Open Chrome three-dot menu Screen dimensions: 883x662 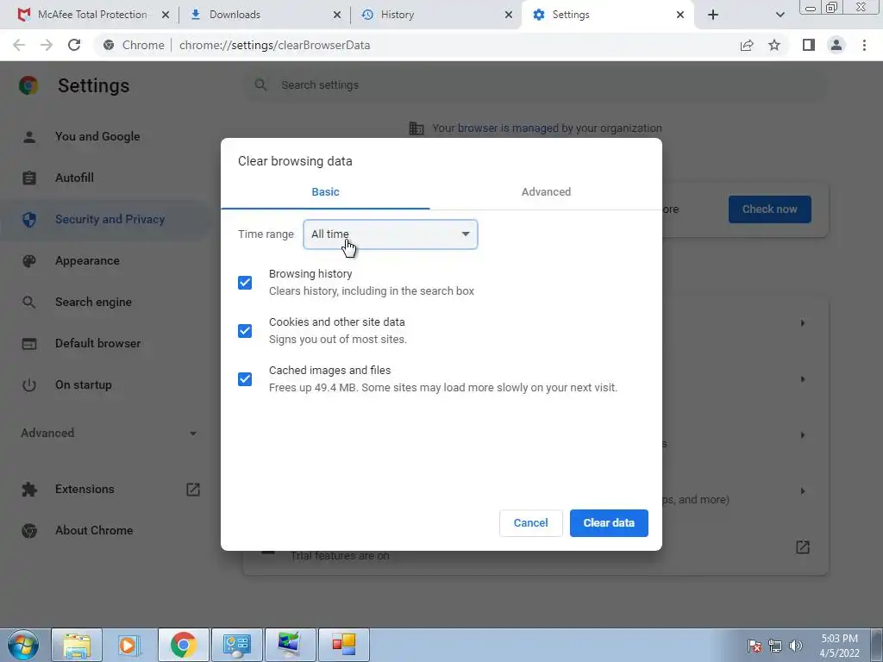click(864, 45)
